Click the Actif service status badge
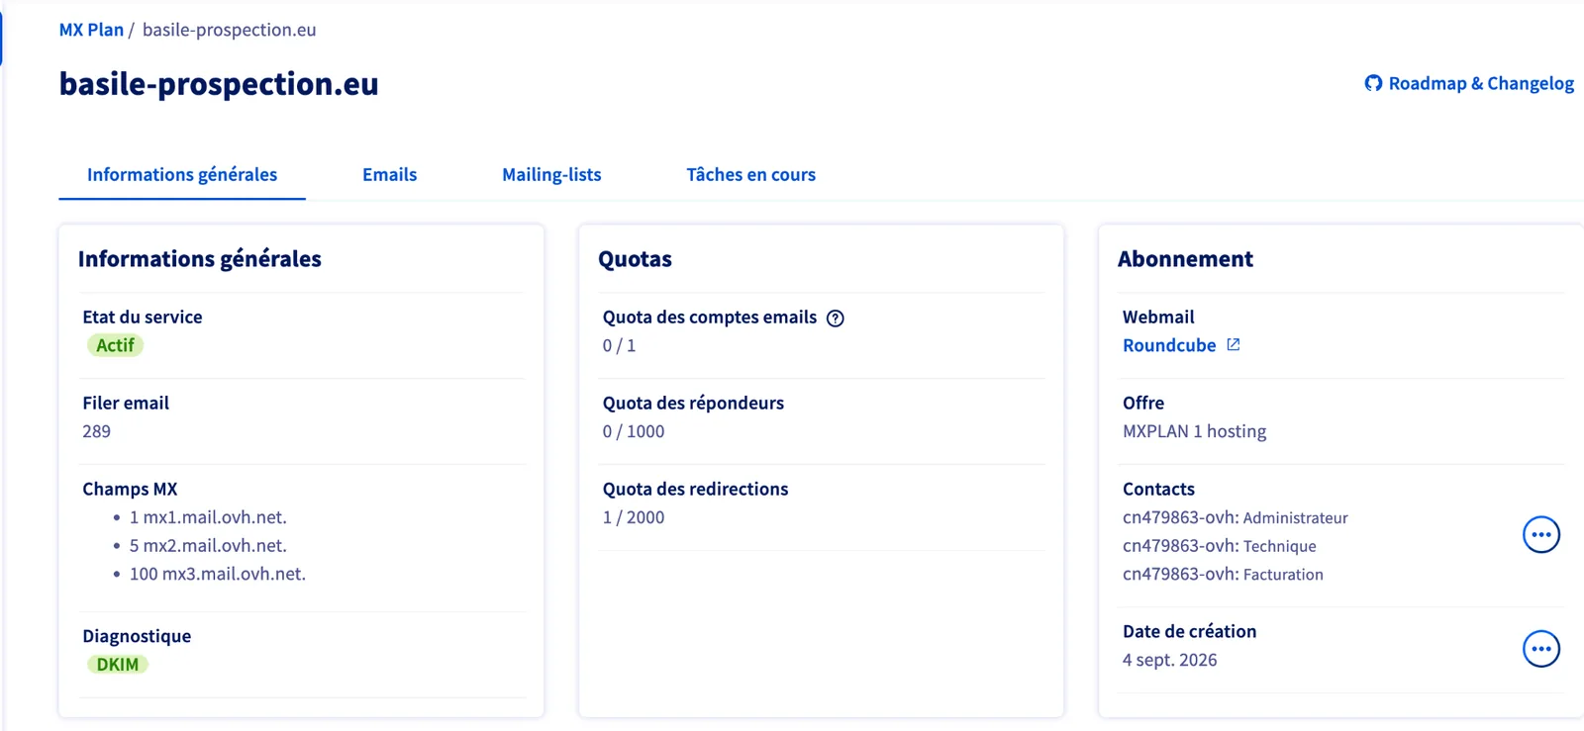This screenshot has width=1584, height=731. point(115,345)
